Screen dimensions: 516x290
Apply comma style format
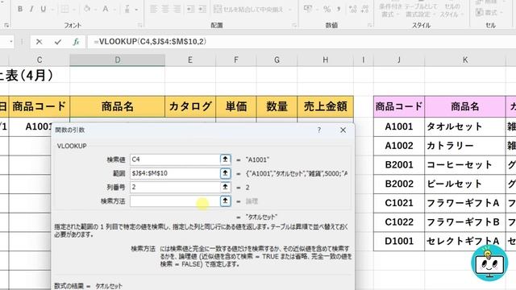click(339, 9)
